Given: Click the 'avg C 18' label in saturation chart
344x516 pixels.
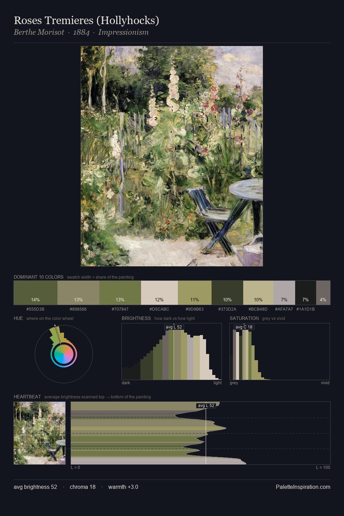Looking at the screenshot, I should pyautogui.click(x=244, y=327).
